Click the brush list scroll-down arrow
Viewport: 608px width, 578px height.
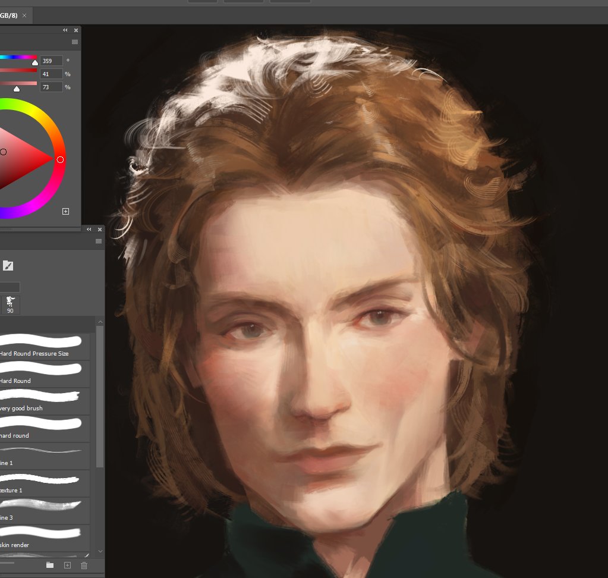pos(100,551)
